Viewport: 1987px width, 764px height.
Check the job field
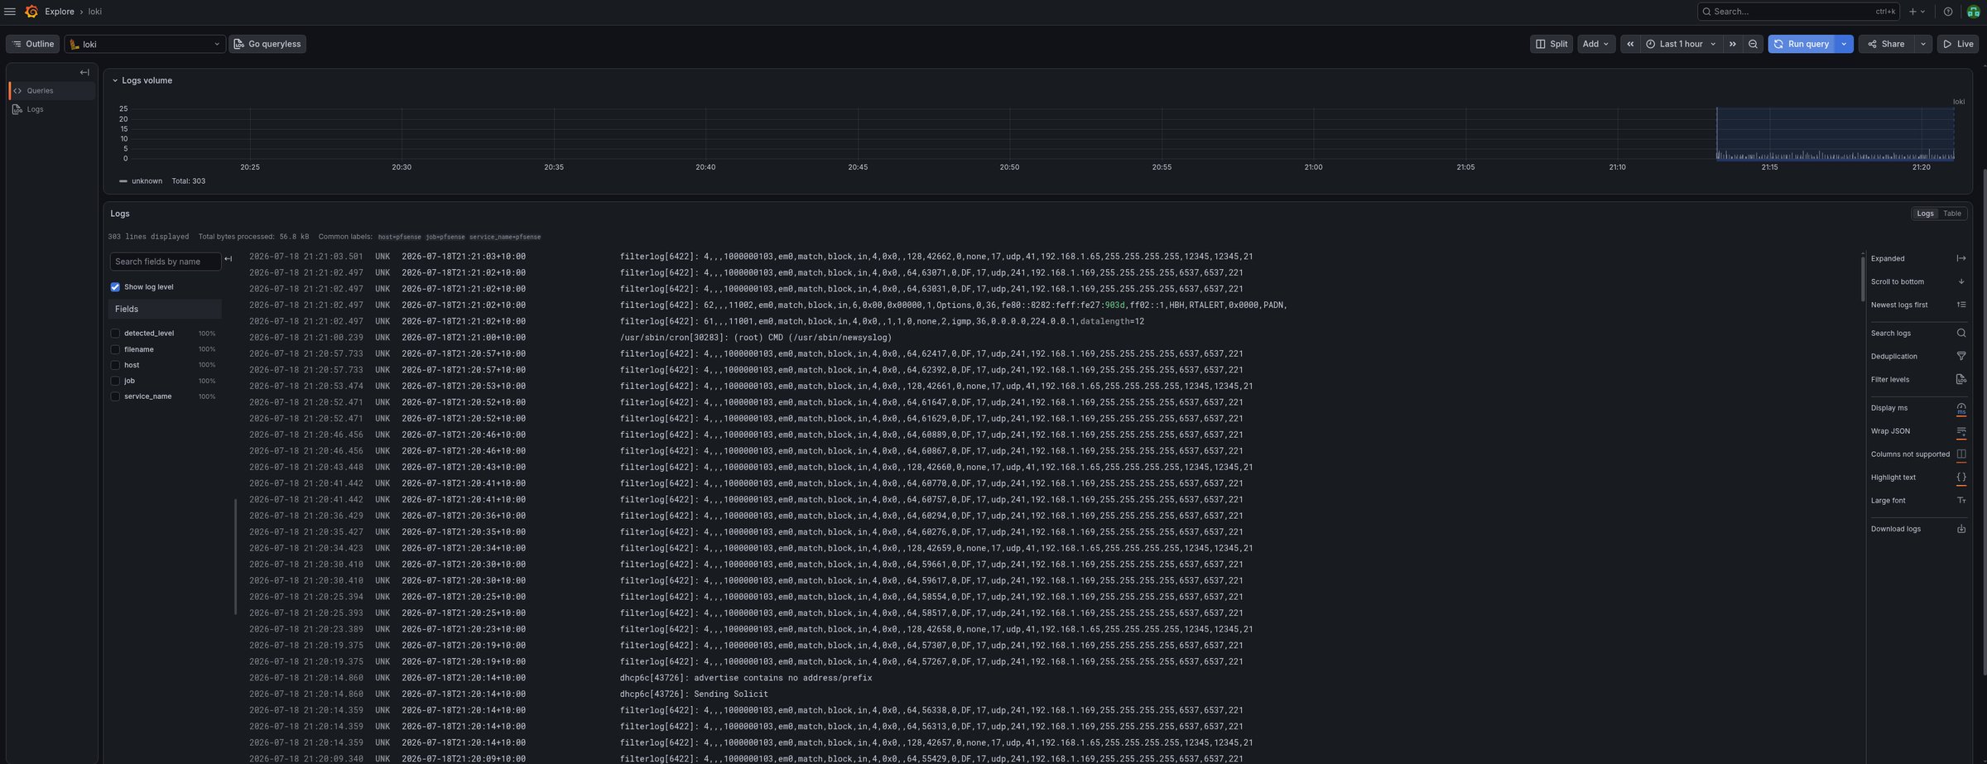click(x=115, y=381)
